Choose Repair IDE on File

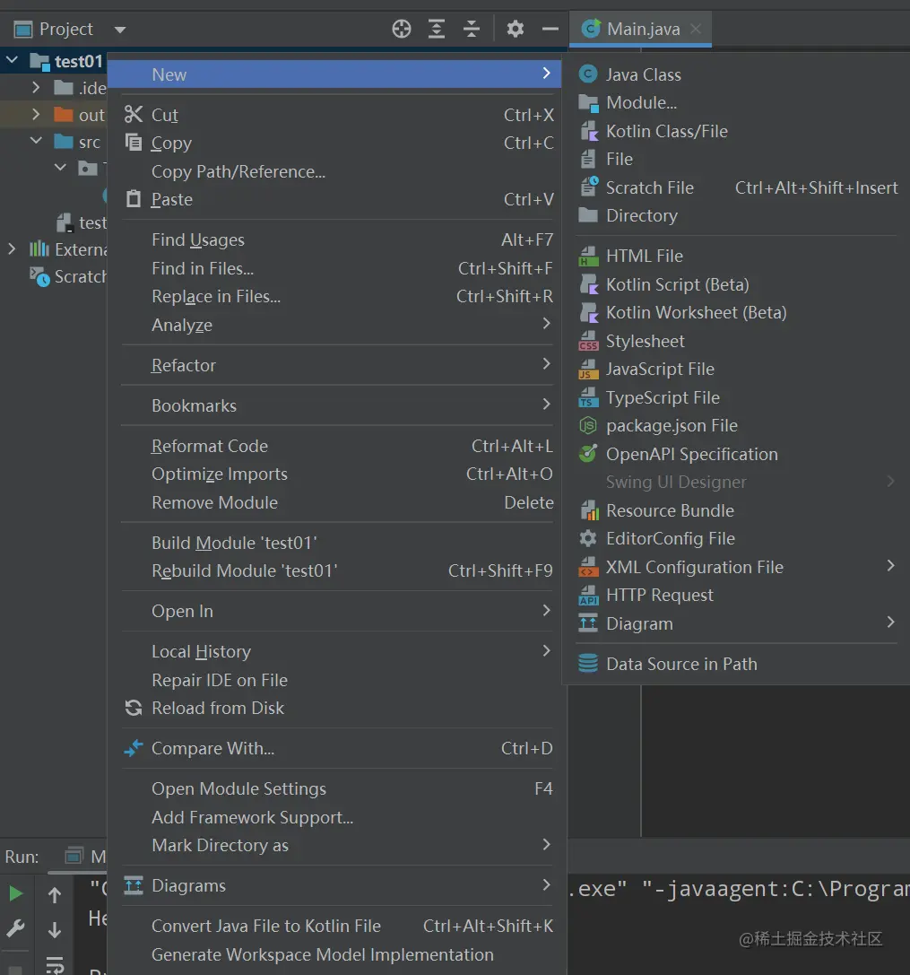(x=336, y=680)
